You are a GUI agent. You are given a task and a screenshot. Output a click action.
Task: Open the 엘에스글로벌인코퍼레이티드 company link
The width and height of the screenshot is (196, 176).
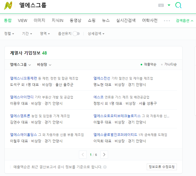(x=115, y=135)
